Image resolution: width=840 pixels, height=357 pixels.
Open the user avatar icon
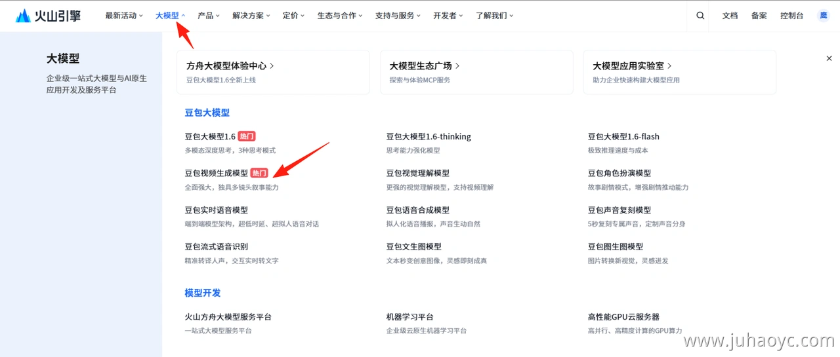click(823, 16)
